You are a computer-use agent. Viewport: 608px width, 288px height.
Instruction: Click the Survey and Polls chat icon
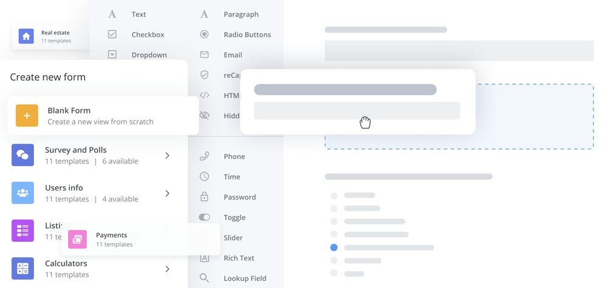pyautogui.click(x=22, y=155)
